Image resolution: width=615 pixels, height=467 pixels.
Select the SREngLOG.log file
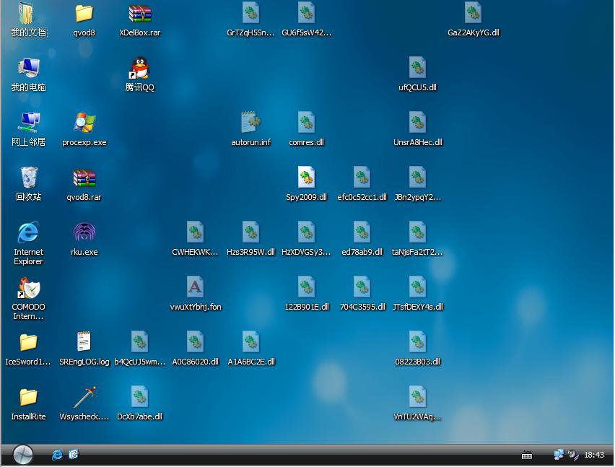(x=84, y=344)
